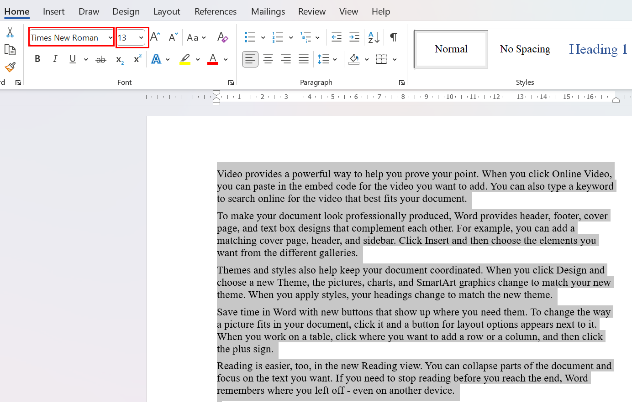Click the Sort A-Z icon

(x=374, y=37)
